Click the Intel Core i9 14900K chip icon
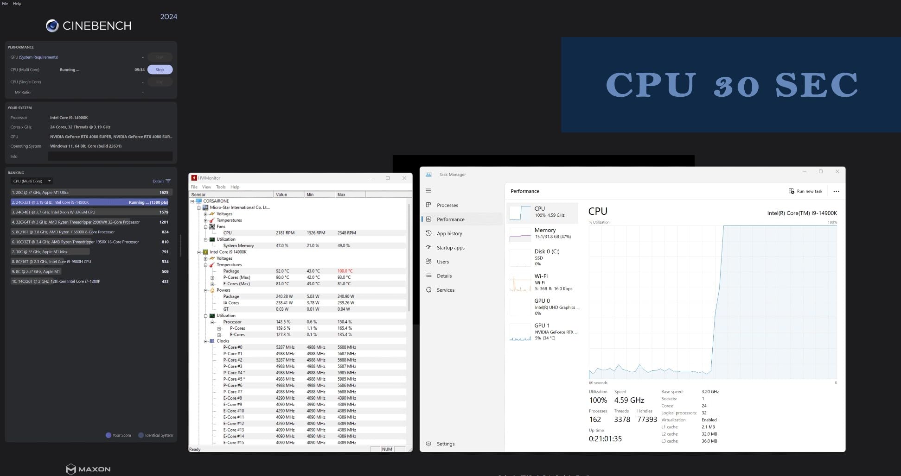This screenshot has height=476, width=901. (x=205, y=252)
